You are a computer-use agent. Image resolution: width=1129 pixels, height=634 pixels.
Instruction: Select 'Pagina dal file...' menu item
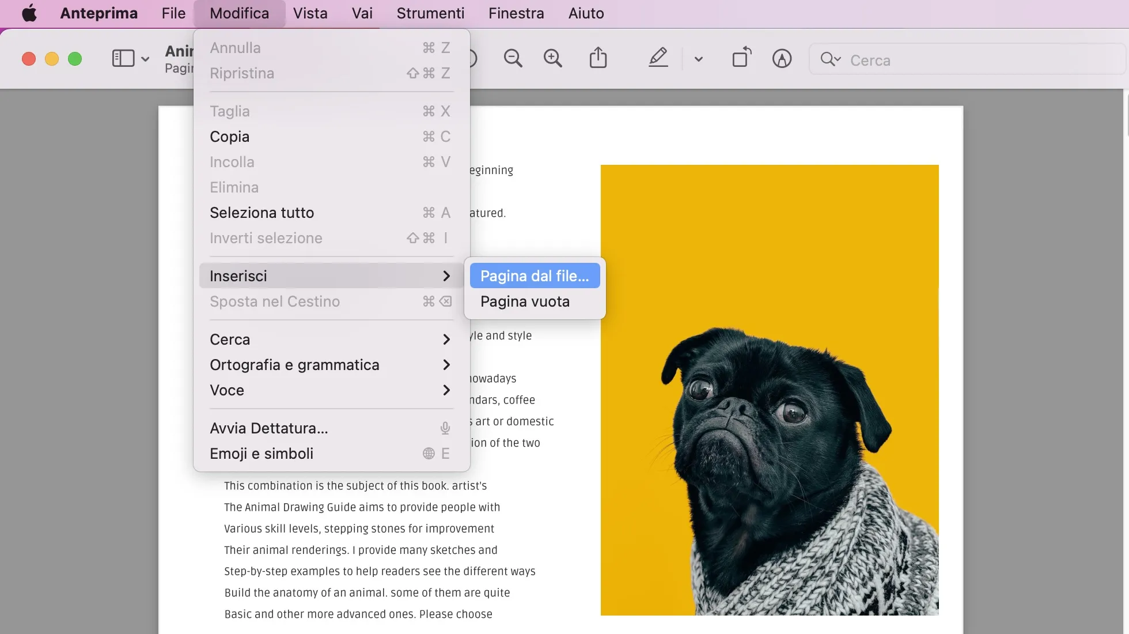[535, 275]
